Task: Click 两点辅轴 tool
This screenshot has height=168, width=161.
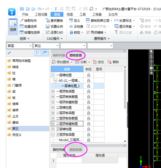Action: click(x=95, y=32)
